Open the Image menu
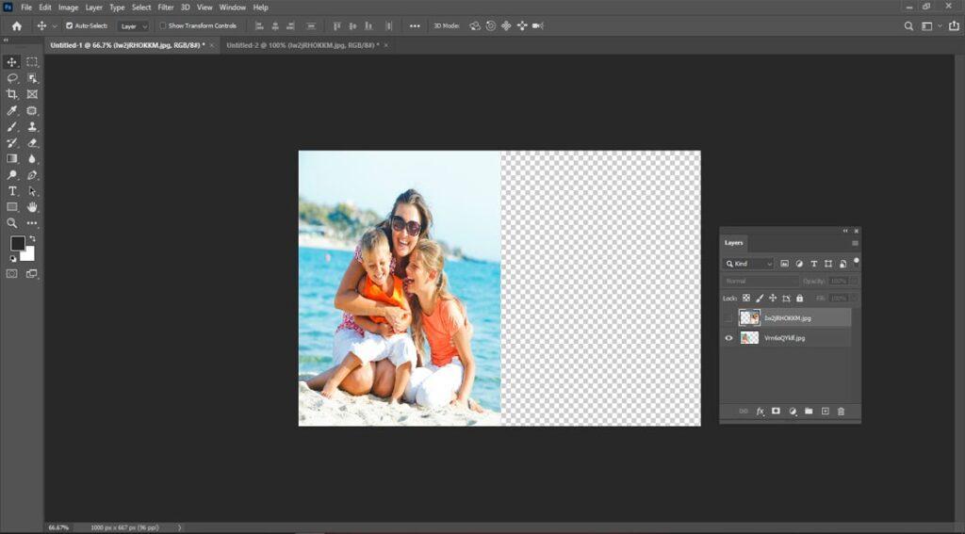The height and width of the screenshot is (534, 965). point(68,8)
